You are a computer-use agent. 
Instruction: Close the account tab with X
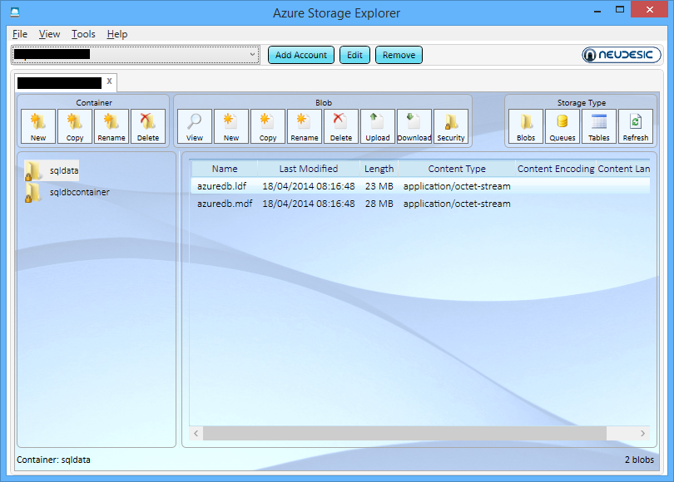click(109, 81)
